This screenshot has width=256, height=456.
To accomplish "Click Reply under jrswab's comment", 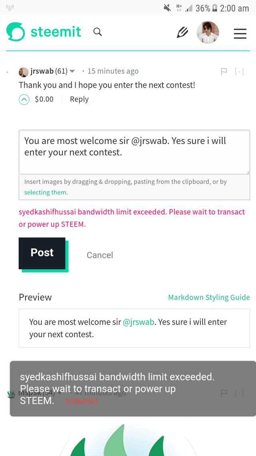I will [79, 99].
